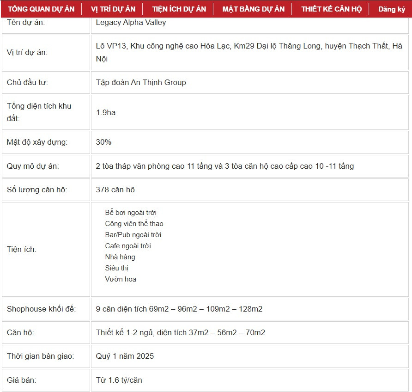Click the 1.9ha land area value
This screenshot has width=412, height=392.
click(106, 112)
